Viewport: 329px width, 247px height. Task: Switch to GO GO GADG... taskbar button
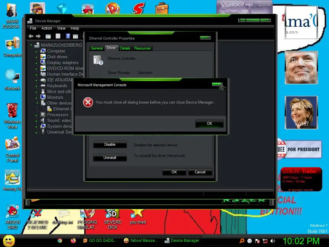(x=100, y=241)
